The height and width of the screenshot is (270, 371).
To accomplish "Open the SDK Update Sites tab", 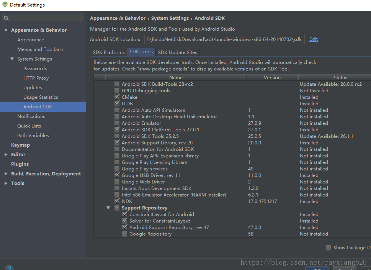I will pos(177,52).
